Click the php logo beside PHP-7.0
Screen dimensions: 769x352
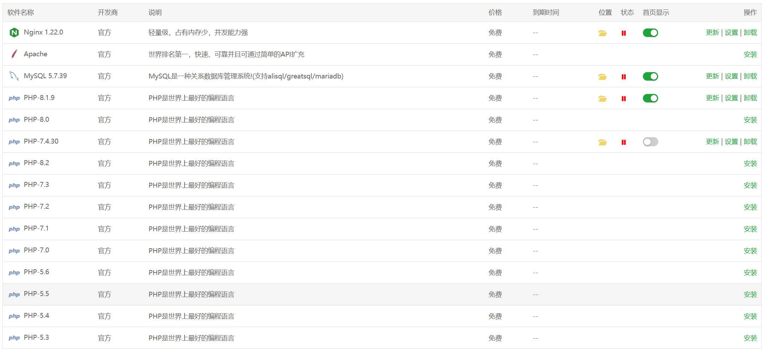[14, 251]
